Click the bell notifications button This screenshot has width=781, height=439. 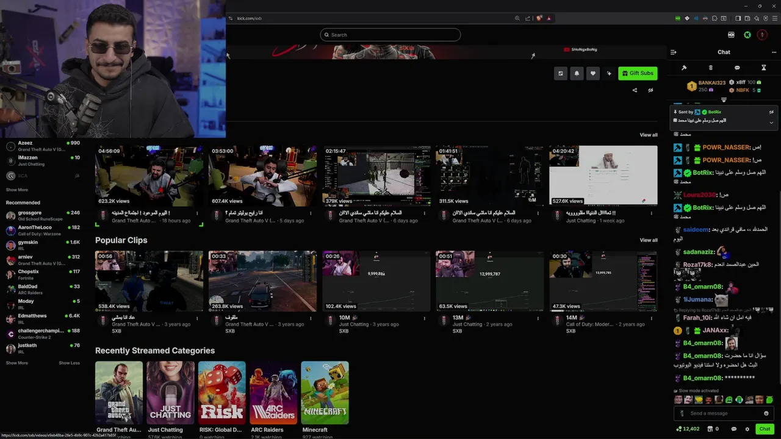(x=577, y=73)
